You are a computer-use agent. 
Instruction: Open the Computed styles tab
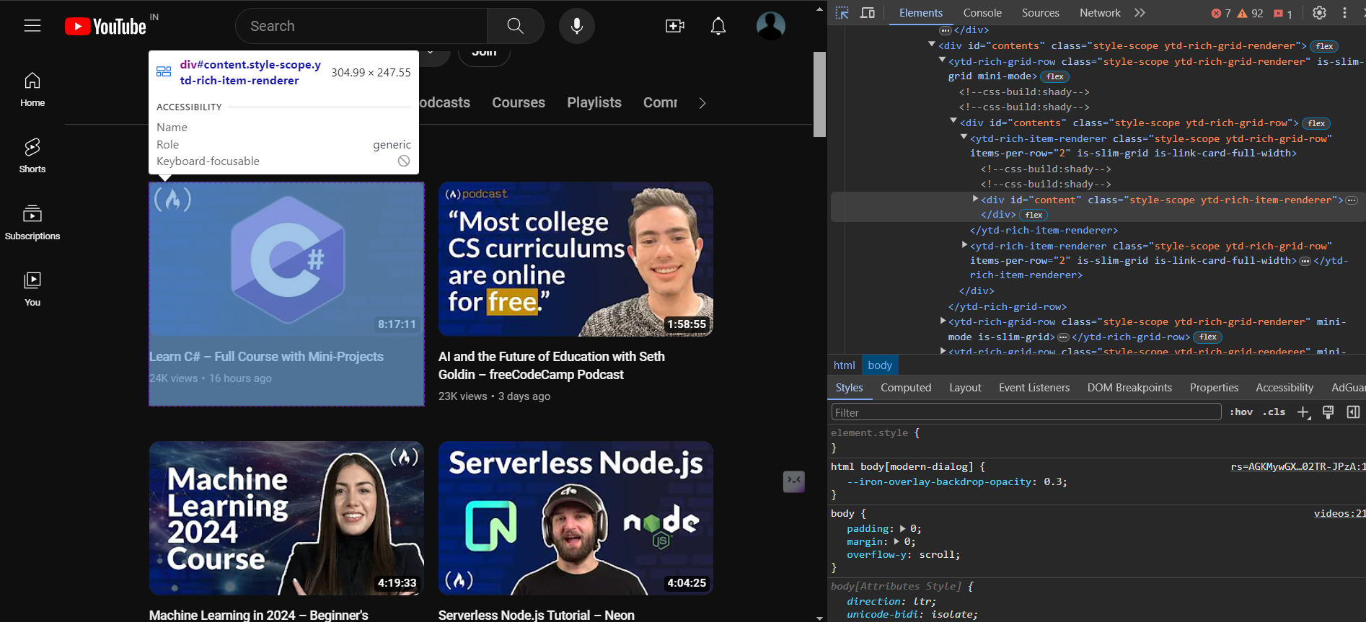(905, 388)
